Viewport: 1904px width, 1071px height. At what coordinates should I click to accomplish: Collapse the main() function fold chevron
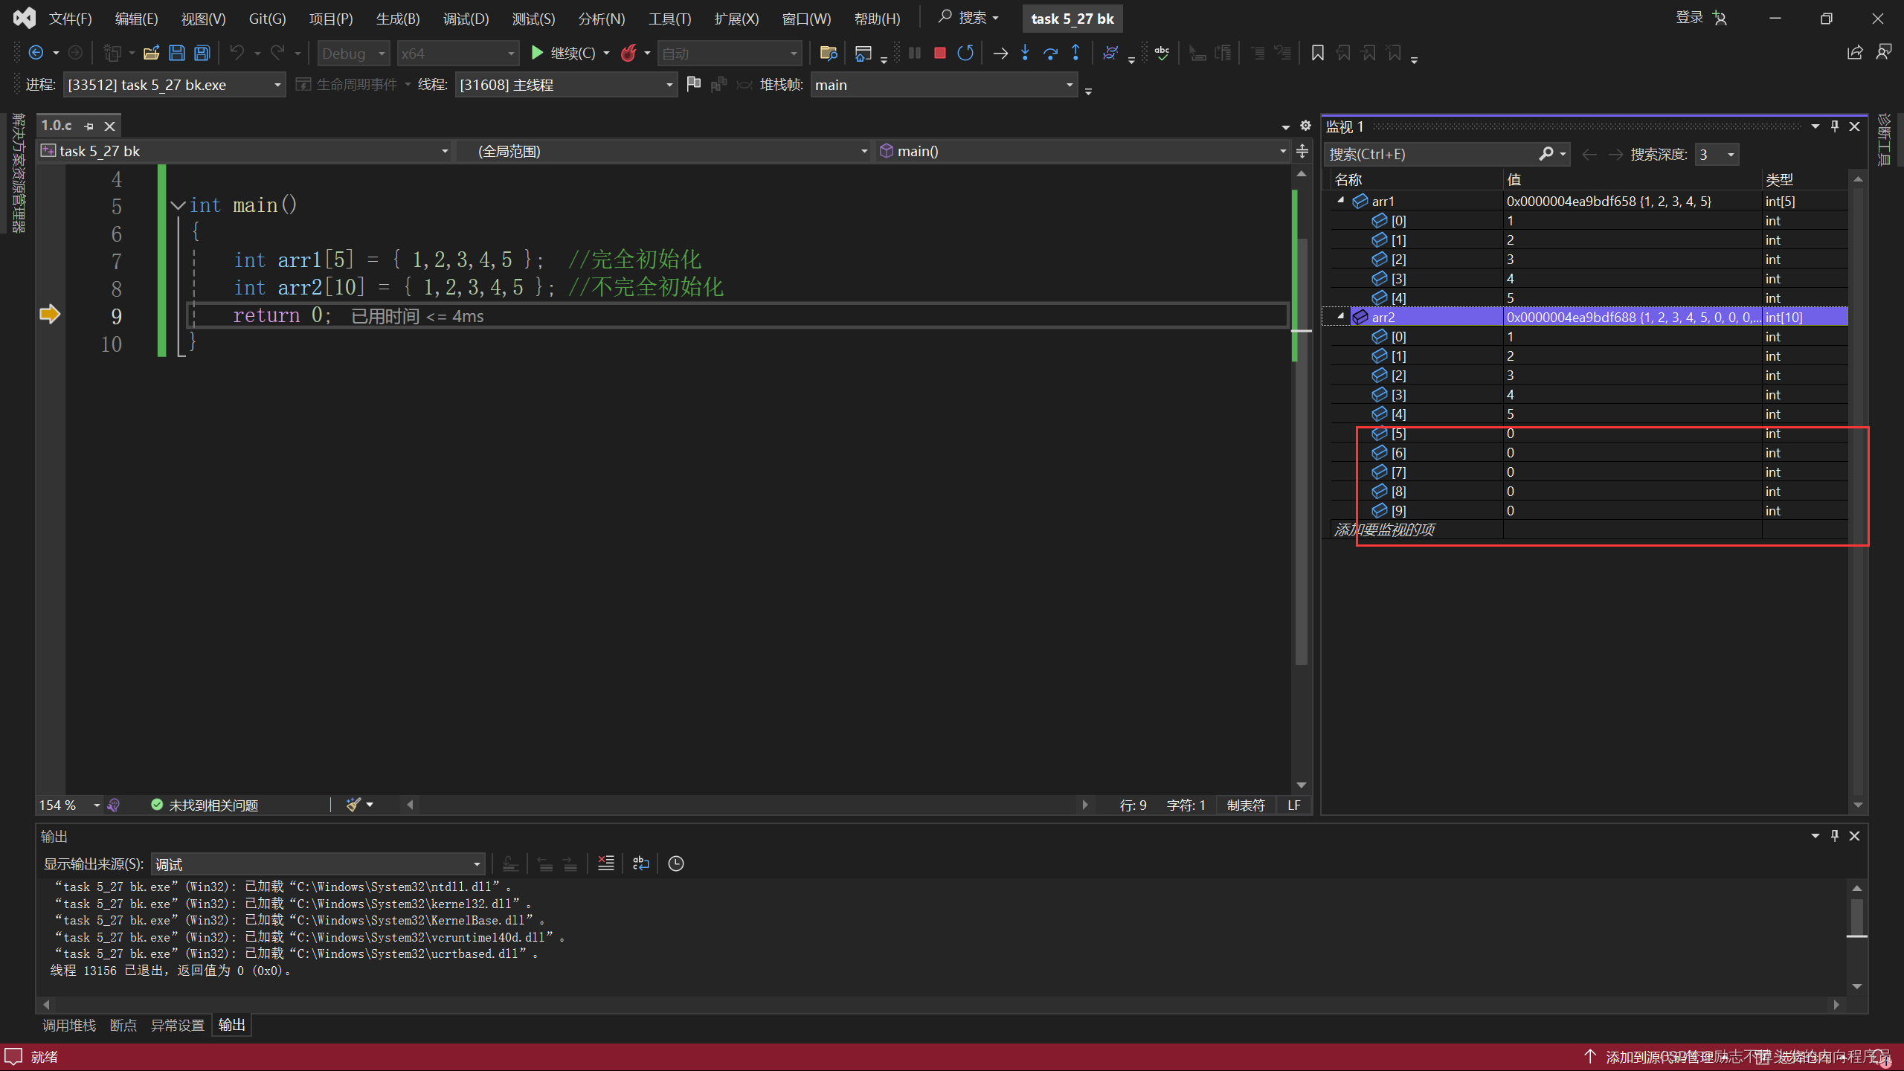click(178, 205)
